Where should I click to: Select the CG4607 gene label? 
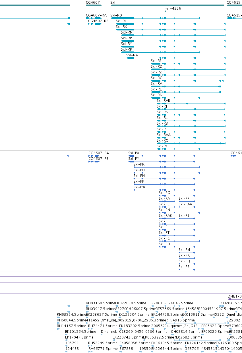coord(93,2)
